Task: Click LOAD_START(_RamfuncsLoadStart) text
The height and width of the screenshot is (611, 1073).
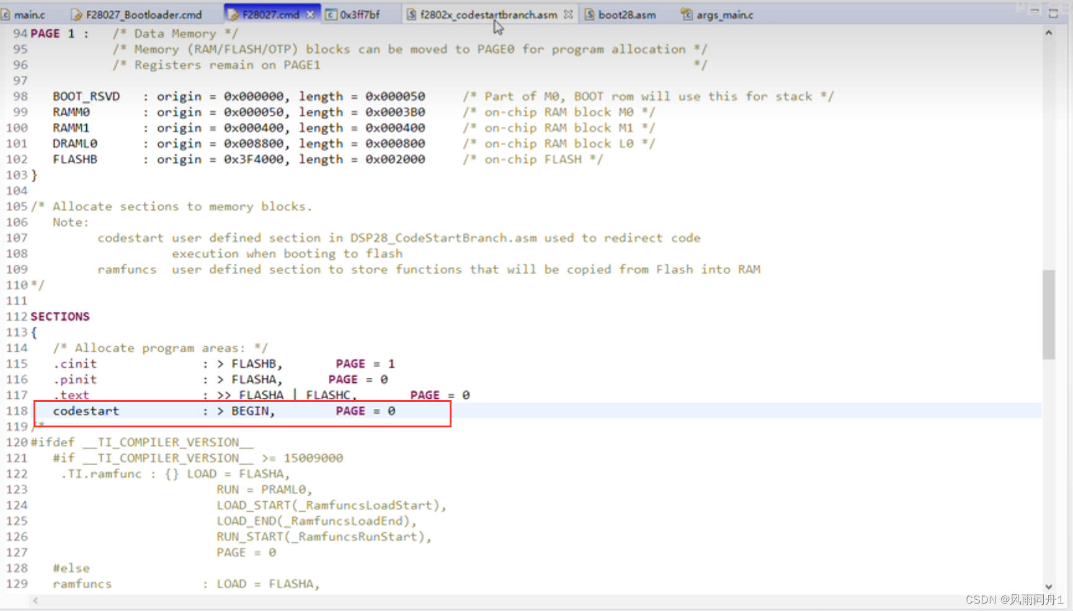Action: click(327, 506)
